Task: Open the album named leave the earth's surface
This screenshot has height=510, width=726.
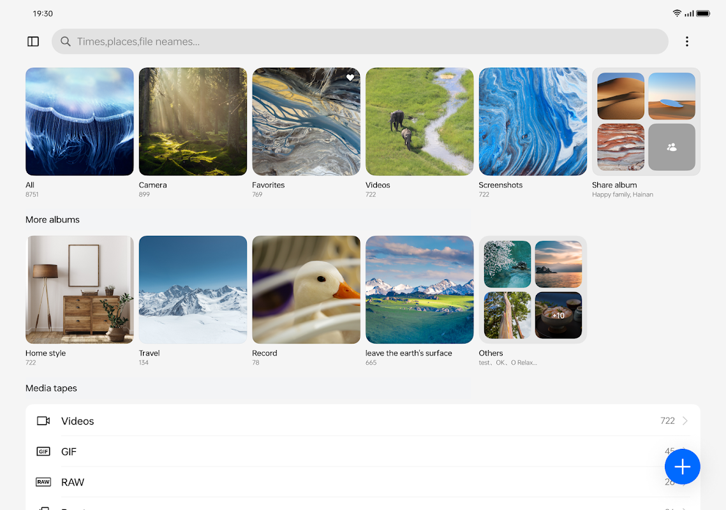Action: pyautogui.click(x=419, y=289)
